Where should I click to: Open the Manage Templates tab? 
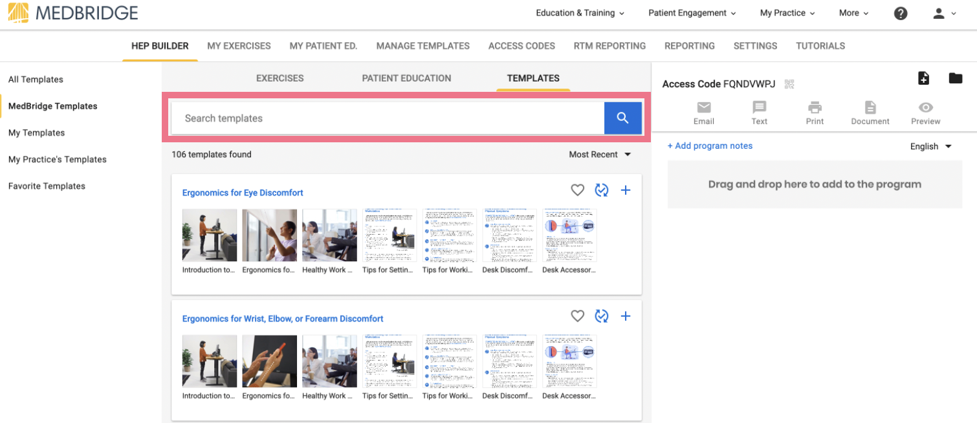pos(423,46)
